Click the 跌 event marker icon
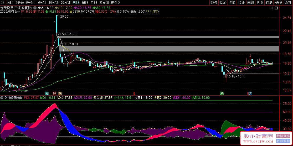The image size is (293, 146). [x=222, y=93]
